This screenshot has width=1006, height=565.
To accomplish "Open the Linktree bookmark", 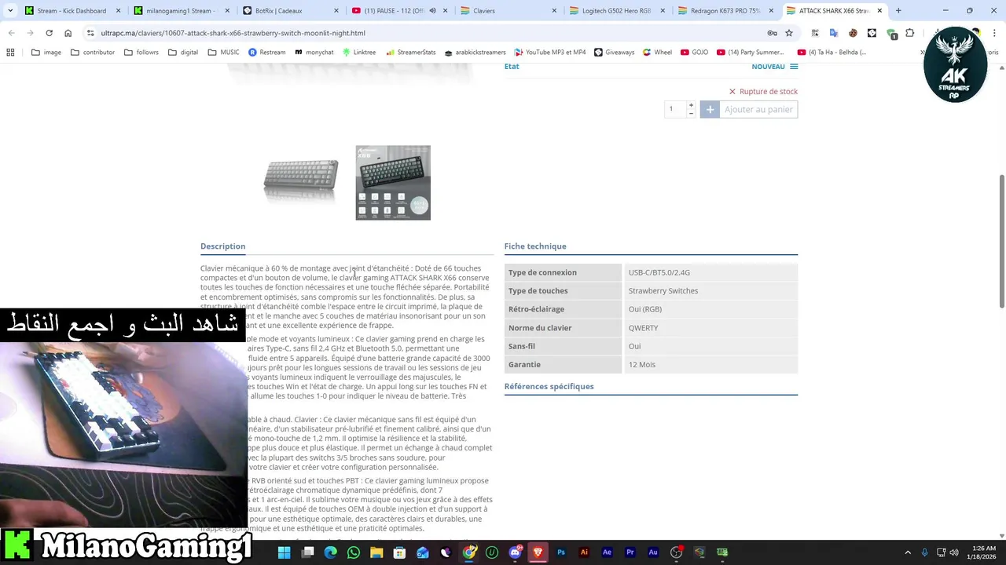I will [358, 52].
